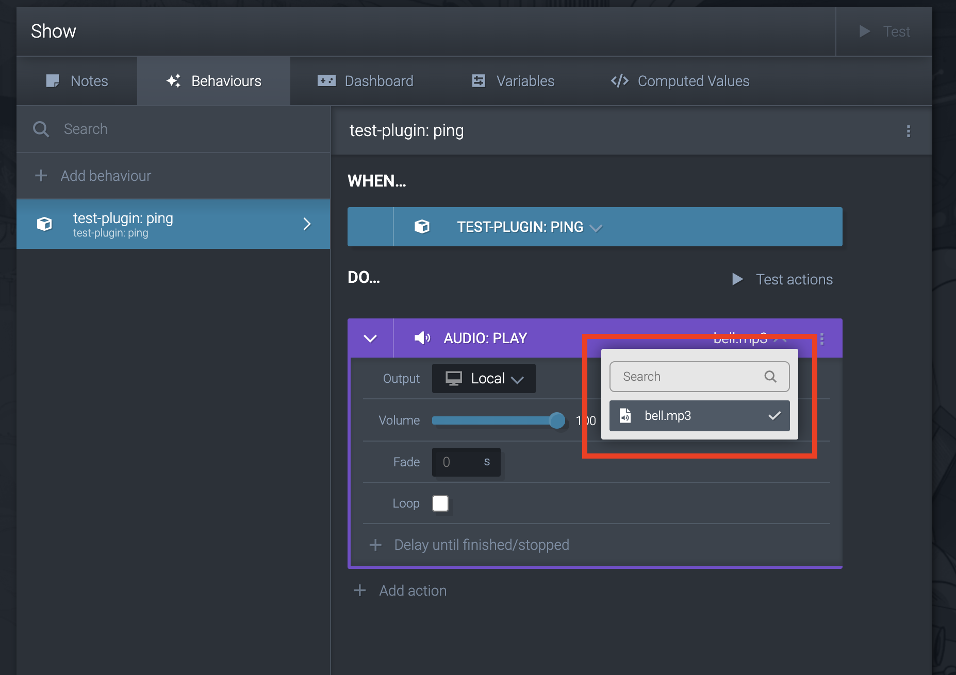Viewport: 956px width, 675px height.
Task: Click the Dashboard gamepad icon
Action: 326,81
